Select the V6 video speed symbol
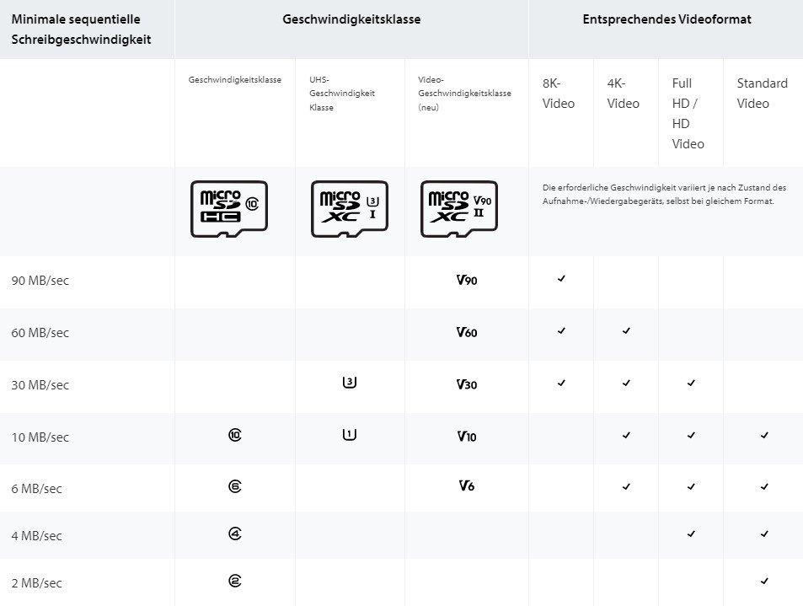The width and height of the screenshot is (803, 606). tap(467, 485)
